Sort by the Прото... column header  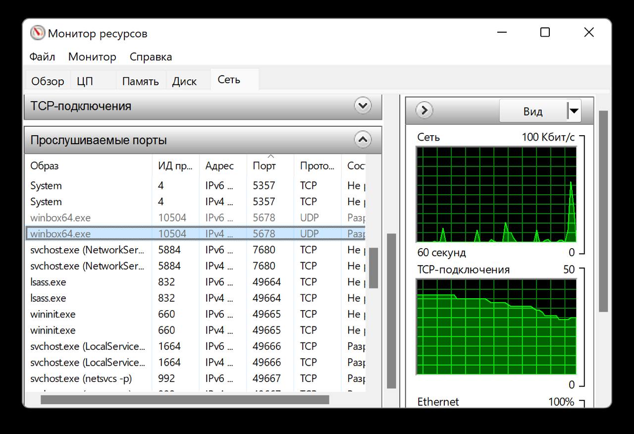(317, 166)
